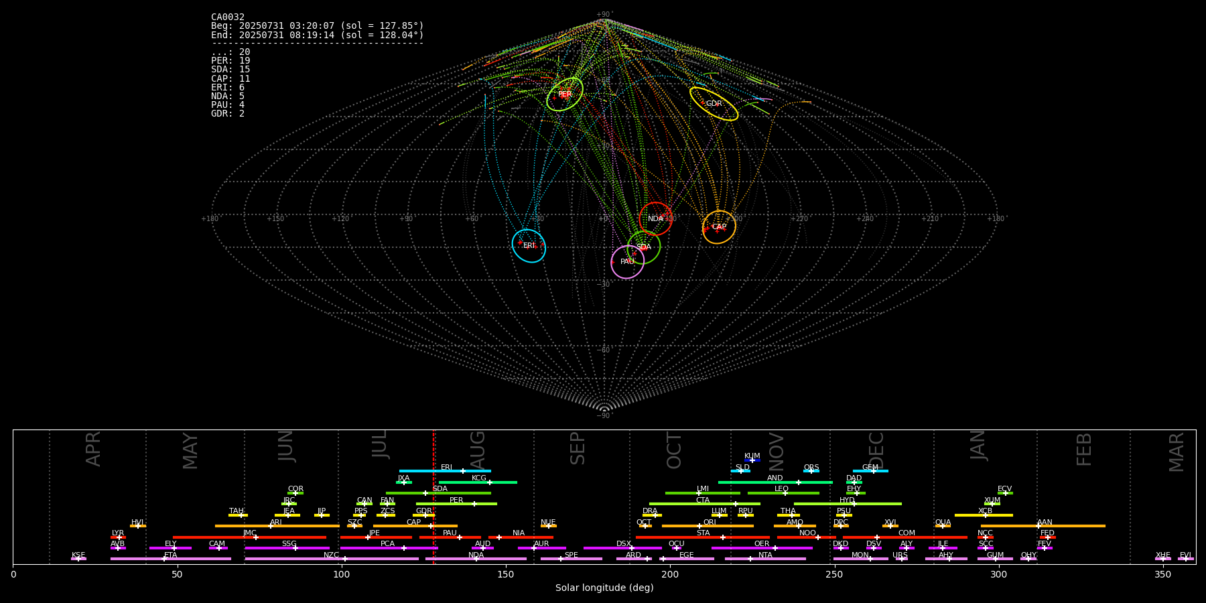Select the HYD bar in timeline
The image size is (1206, 603).
click(x=848, y=504)
